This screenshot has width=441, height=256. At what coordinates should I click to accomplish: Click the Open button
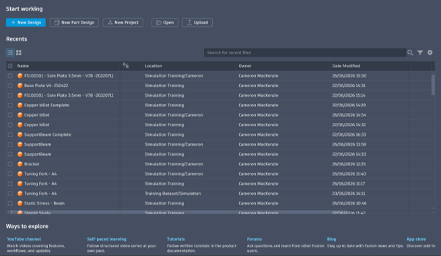(x=165, y=22)
